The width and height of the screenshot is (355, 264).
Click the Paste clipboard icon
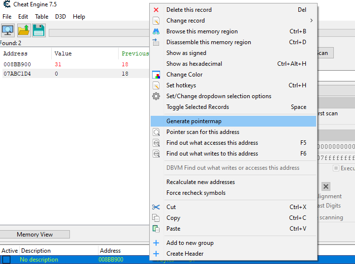pyautogui.click(x=156, y=229)
